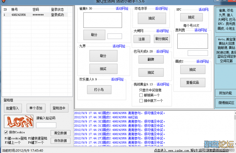
Task: Open 活动网址 link for 画皮2
Action: pyautogui.click(x=202, y=62)
